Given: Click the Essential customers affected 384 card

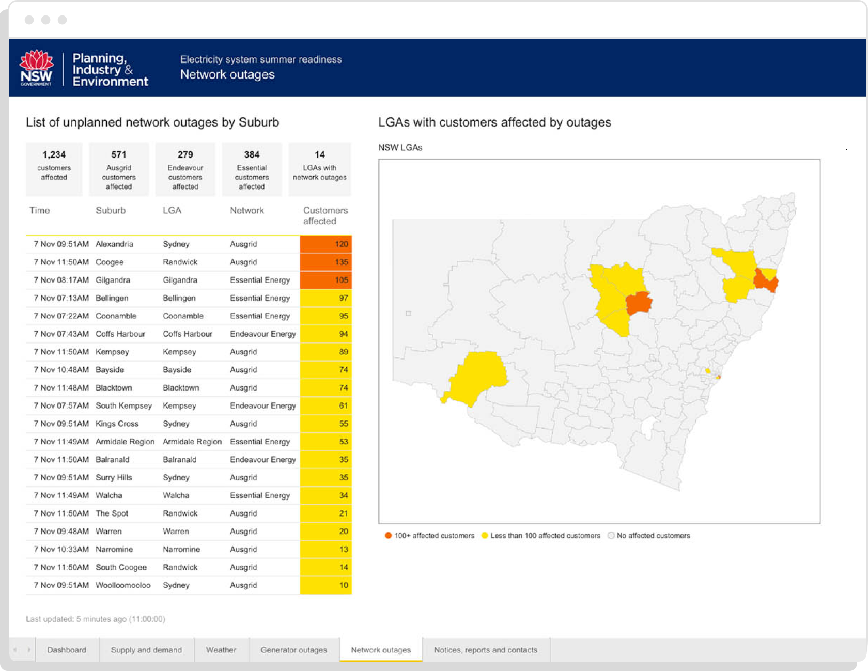Looking at the screenshot, I should click(x=252, y=169).
